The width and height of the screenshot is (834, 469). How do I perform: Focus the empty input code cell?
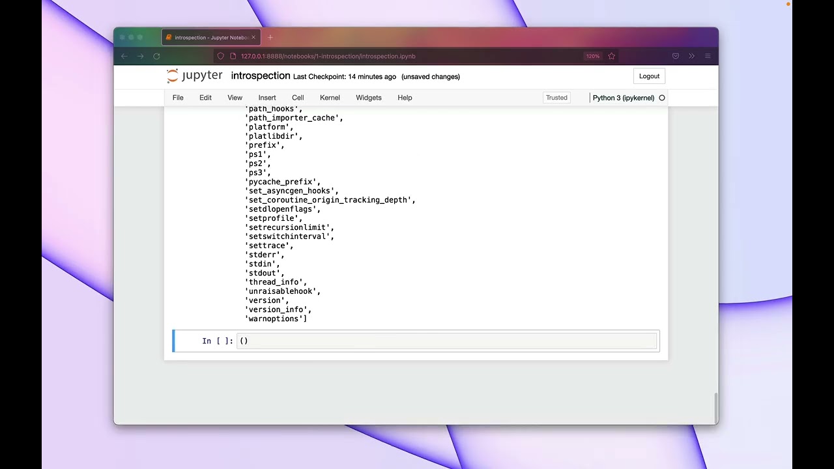446,341
